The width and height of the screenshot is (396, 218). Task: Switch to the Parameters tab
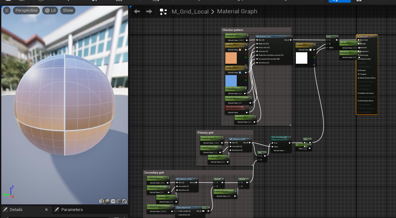(68, 209)
